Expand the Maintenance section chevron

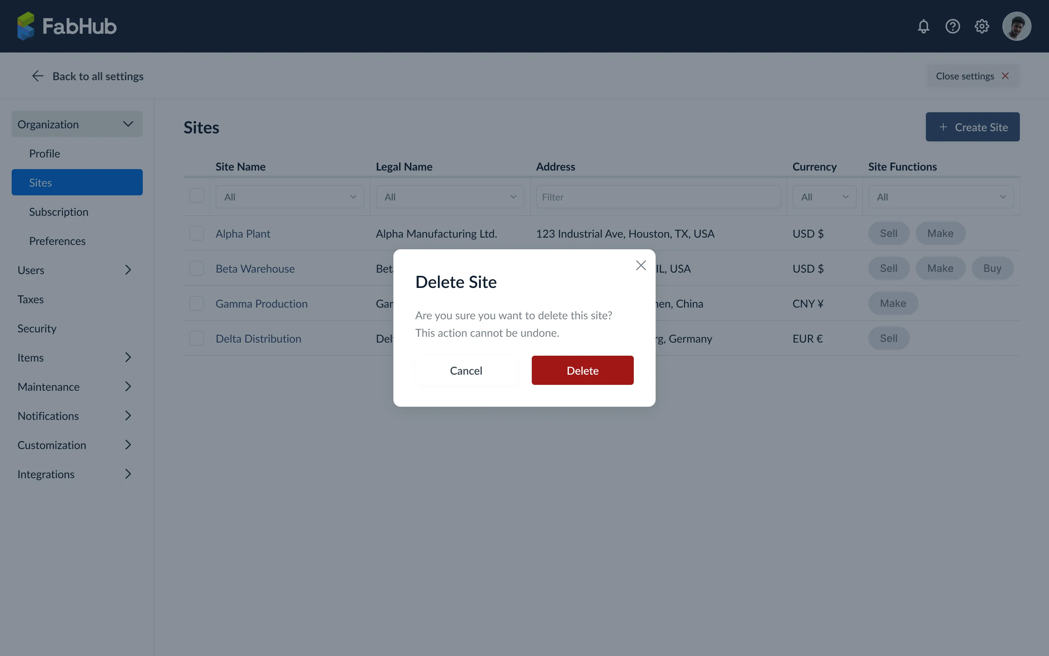[128, 387]
